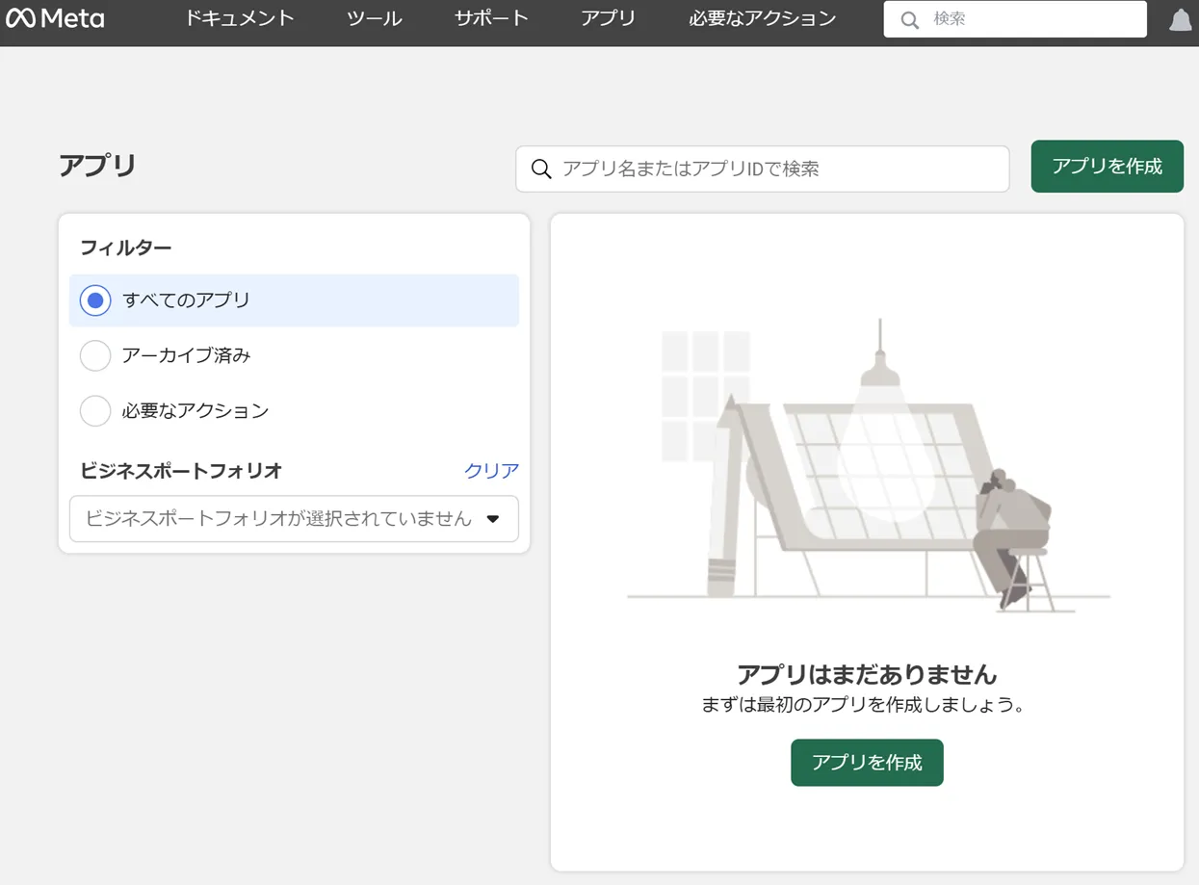The image size is (1199, 885).
Task: Click アプリを作成 below the empty state message
Action: (x=866, y=762)
